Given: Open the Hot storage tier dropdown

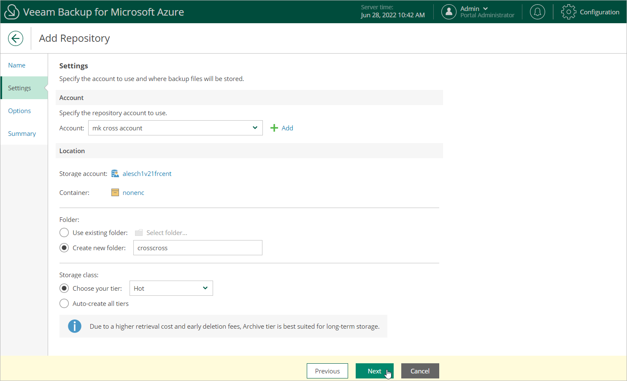Looking at the screenshot, I should pos(171,288).
